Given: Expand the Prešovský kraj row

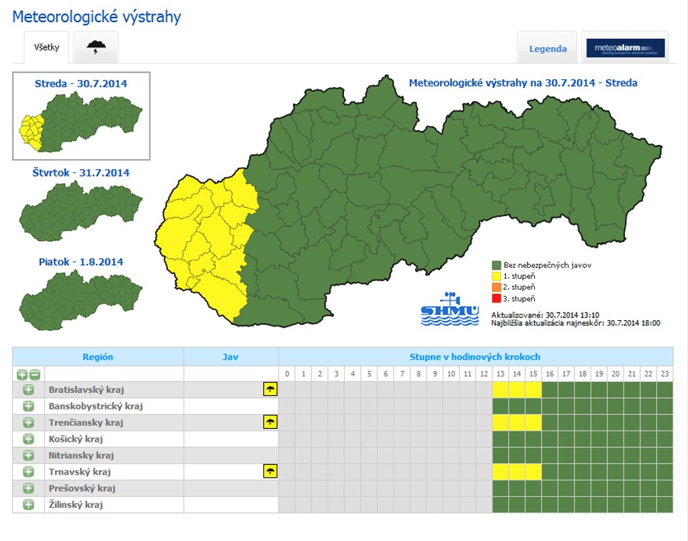Looking at the screenshot, I should coord(28,488).
